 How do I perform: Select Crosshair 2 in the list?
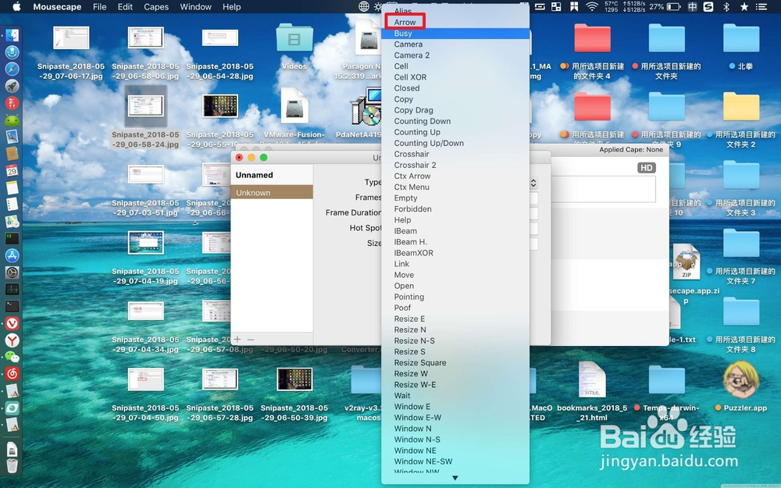click(455, 164)
